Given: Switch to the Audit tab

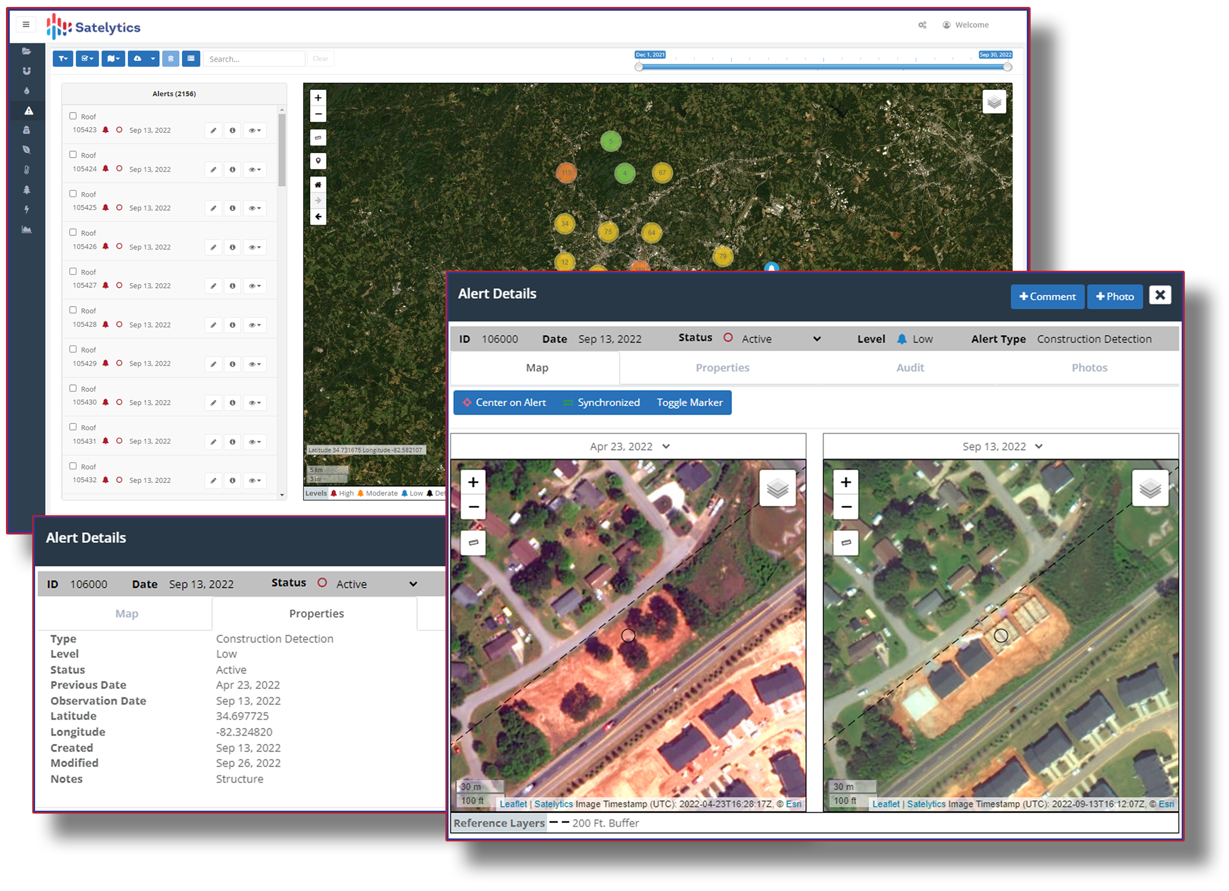Looking at the screenshot, I should (910, 368).
